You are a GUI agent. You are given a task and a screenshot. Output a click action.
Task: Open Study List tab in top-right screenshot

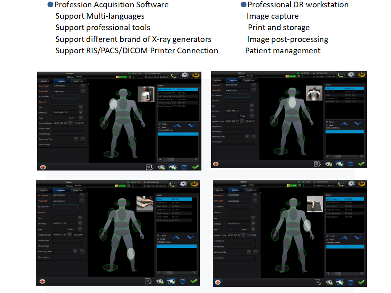coord(249,81)
